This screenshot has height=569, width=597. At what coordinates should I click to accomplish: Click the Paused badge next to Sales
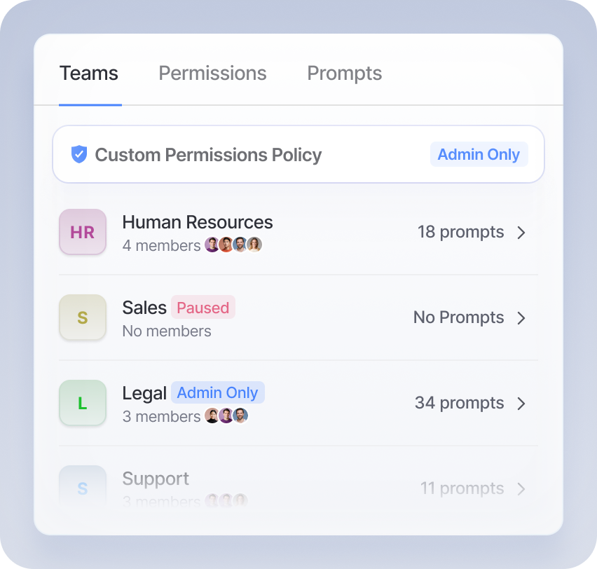click(x=203, y=308)
